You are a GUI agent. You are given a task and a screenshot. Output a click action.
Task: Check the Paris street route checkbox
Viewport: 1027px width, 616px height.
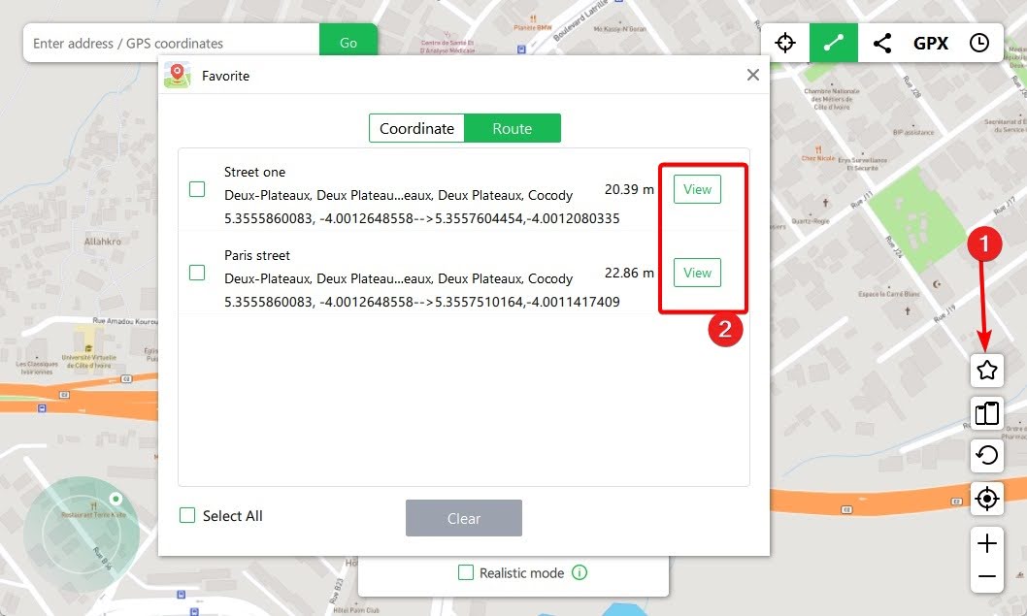click(197, 275)
